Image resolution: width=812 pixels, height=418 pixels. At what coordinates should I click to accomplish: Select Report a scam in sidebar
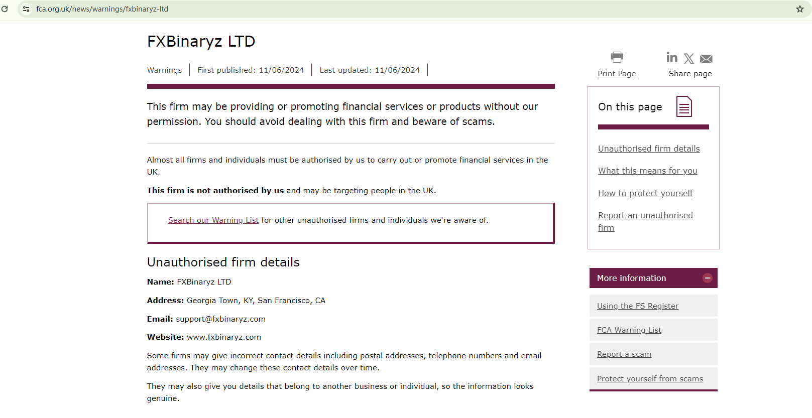point(624,354)
